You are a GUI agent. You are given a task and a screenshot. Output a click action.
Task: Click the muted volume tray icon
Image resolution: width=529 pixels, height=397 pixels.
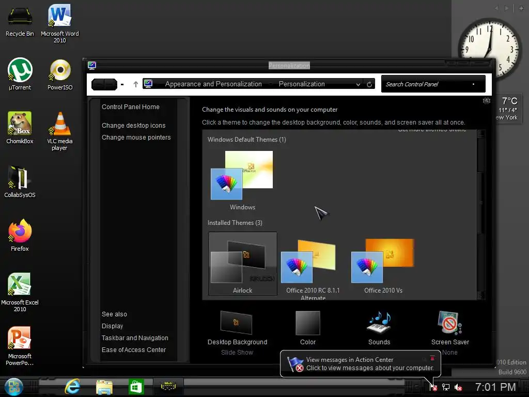(x=458, y=387)
